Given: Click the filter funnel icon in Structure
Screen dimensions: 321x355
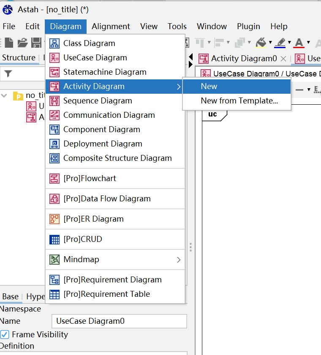Looking at the screenshot, I should tap(8, 73).
